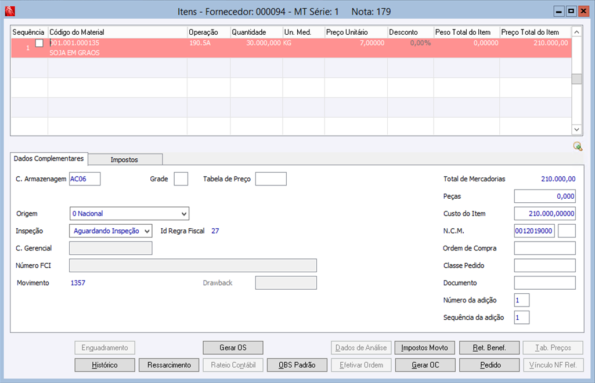The height and width of the screenshot is (383, 595).
Task: Open Histórico
Action: pos(104,365)
